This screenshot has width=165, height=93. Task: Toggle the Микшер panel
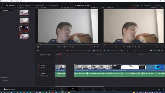(135, 5)
